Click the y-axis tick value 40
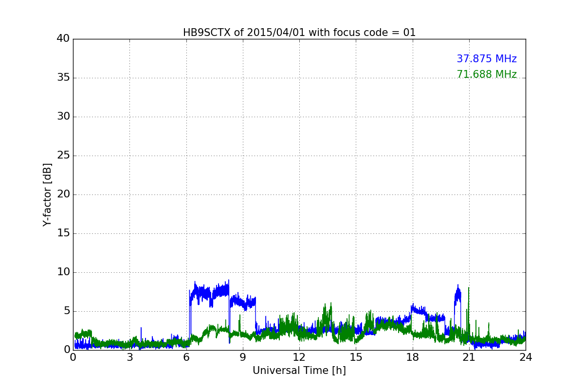Image resolution: width=584 pixels, height=389 pixels. coord(63,39)
